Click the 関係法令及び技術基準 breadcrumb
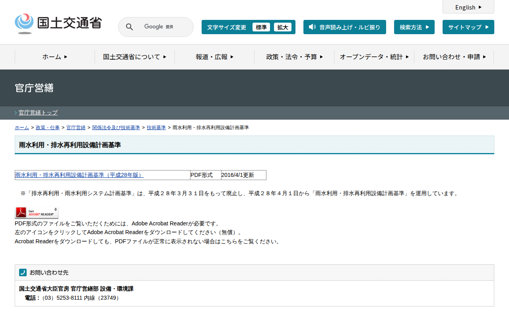Viewport: 509px width, 318px height. (x=116, y=128)
